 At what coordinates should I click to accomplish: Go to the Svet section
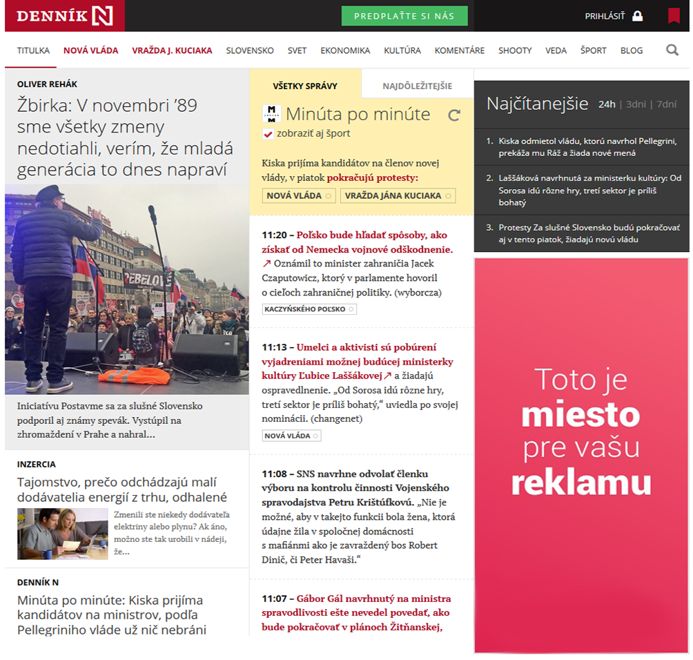point(297,50)
